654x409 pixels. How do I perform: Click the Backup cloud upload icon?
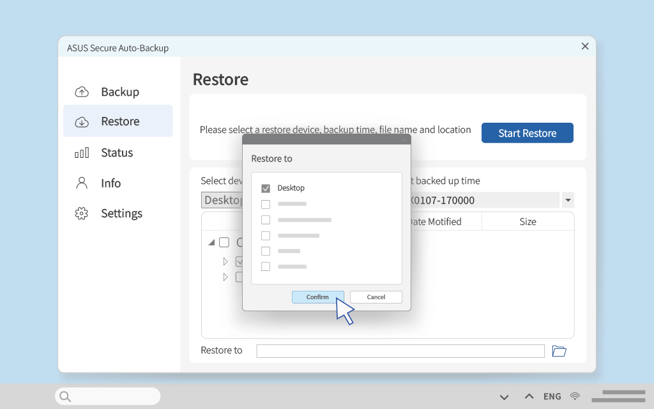coord(82,92)
